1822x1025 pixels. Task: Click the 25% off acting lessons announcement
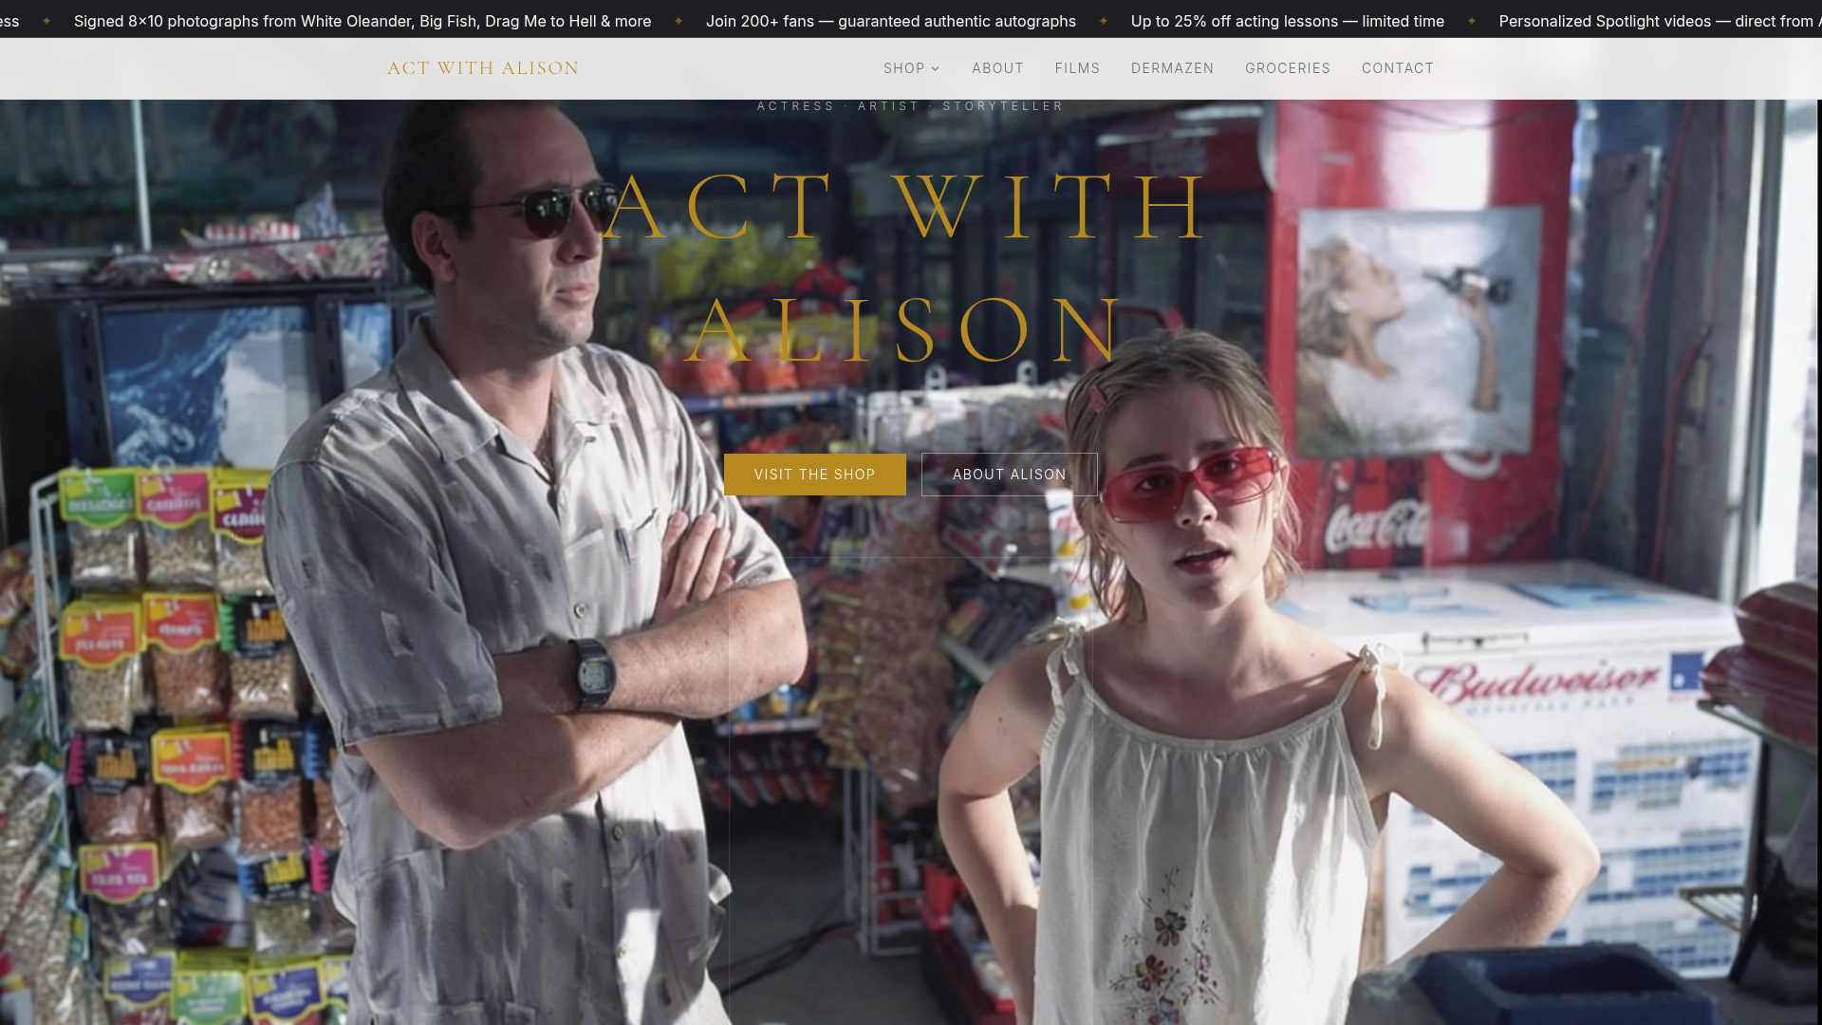click(x=1288, y=21)
